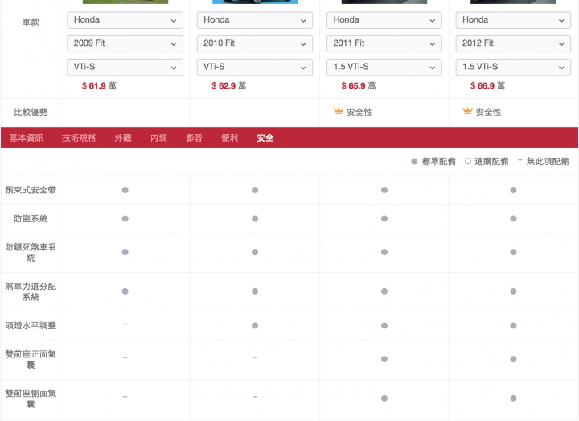Click the 防盜系統 row label

tap(31, 218)
